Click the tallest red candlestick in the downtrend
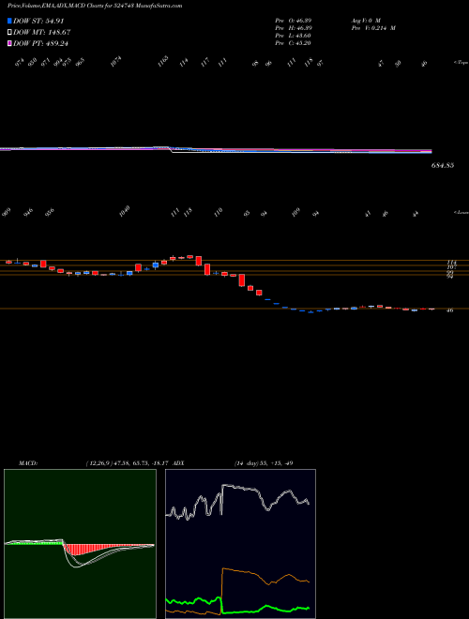The width and height of the screenshot is (469, 619). tap(242, 280)
